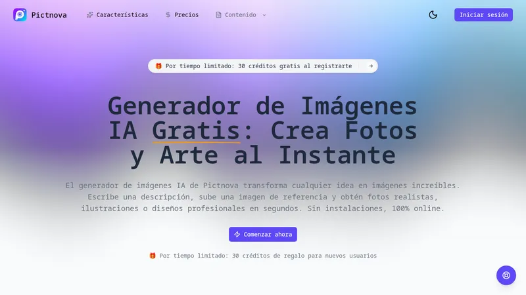The height and width of the screenshot is (295, 526).
Task: Click the text '30 créditos de regalo para nuevos usuarios'
Action: (x=304, y=256)
